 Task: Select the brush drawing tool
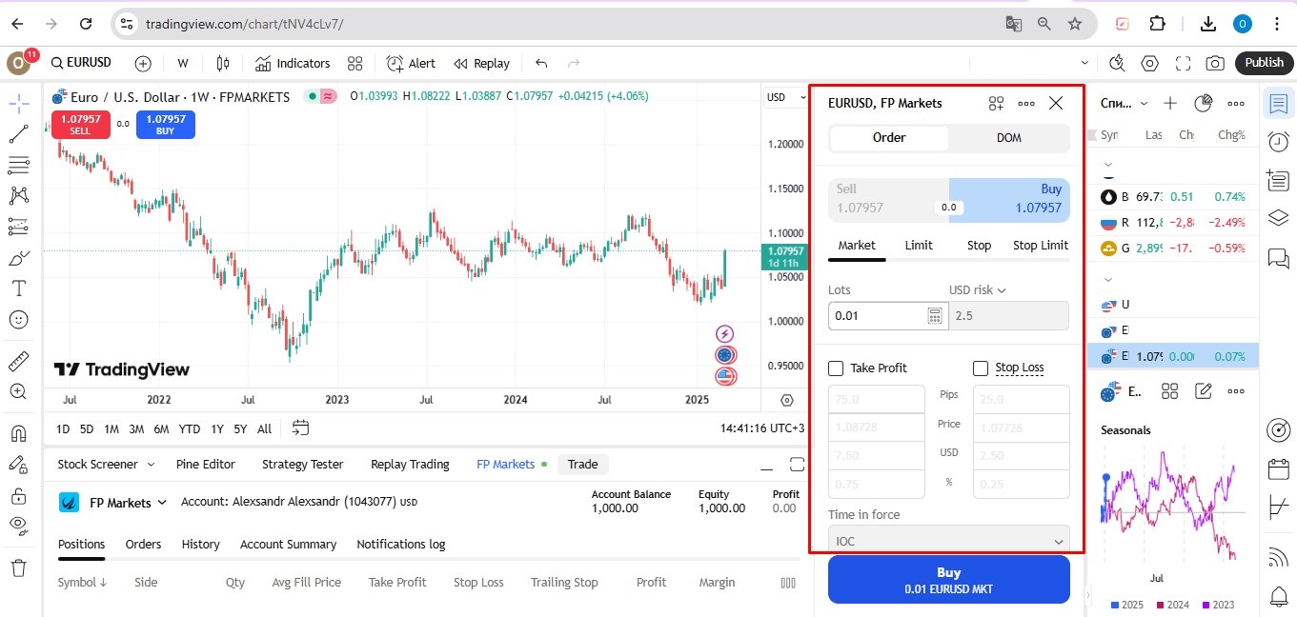click(x=18, y=258)
